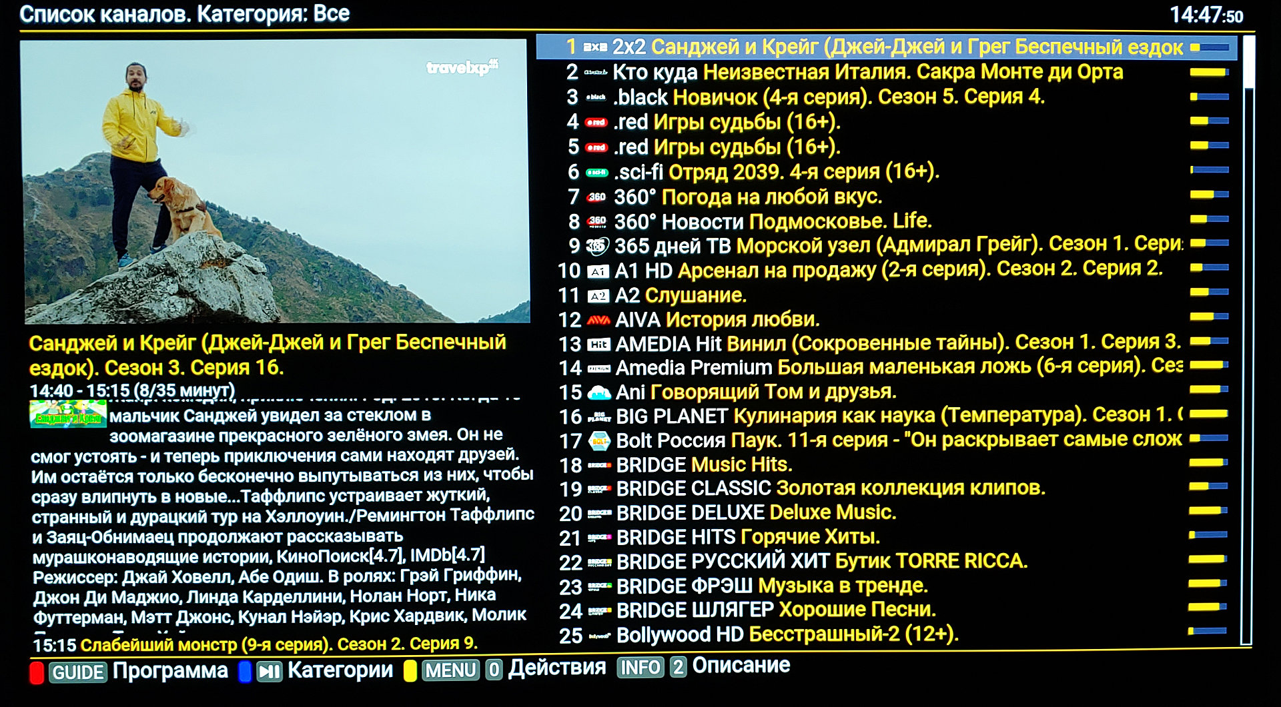Screen dimensions: 1281x707
Task: Click the 360° channel logo in row 7
Action: (596, 197)
